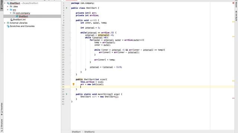Click the External Libraries icon
Image resolution: width=238 pixels, height=133 pixels.
point(8,23)
